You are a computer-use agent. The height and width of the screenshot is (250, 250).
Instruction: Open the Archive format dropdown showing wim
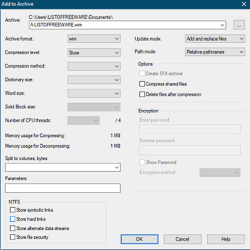94,39
